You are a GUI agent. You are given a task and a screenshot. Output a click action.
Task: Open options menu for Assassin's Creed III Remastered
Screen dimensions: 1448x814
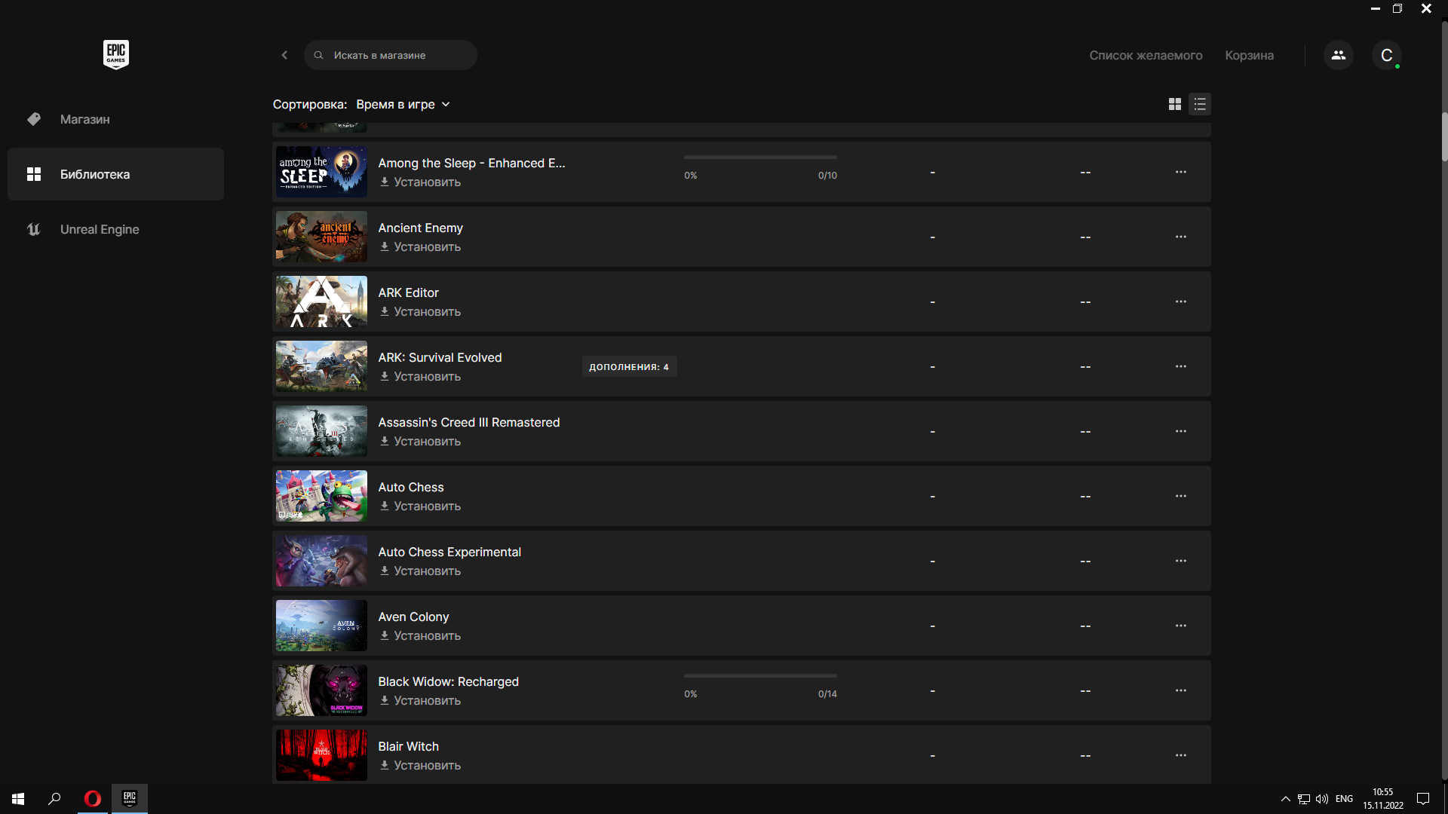pos(1180,431)
